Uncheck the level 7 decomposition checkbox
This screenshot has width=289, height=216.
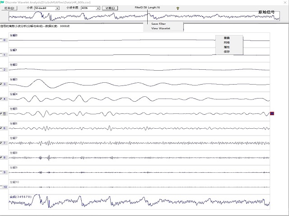pyautogui.click(x=1, y=143)
